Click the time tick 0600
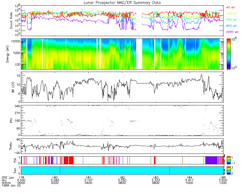This screenshot has width=248, height=193. (122, 183)
